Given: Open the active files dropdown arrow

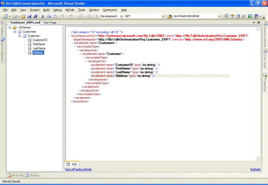Looking at the screenshot, I should tap(254, 23).
